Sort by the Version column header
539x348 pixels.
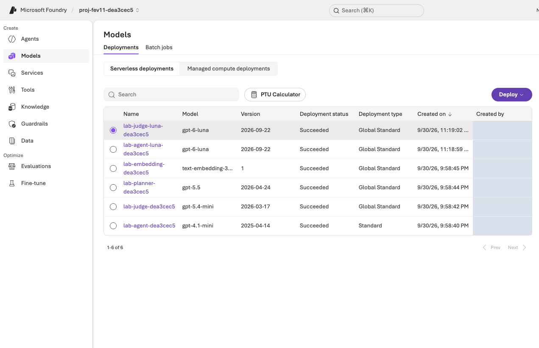[x=250, y=114]
